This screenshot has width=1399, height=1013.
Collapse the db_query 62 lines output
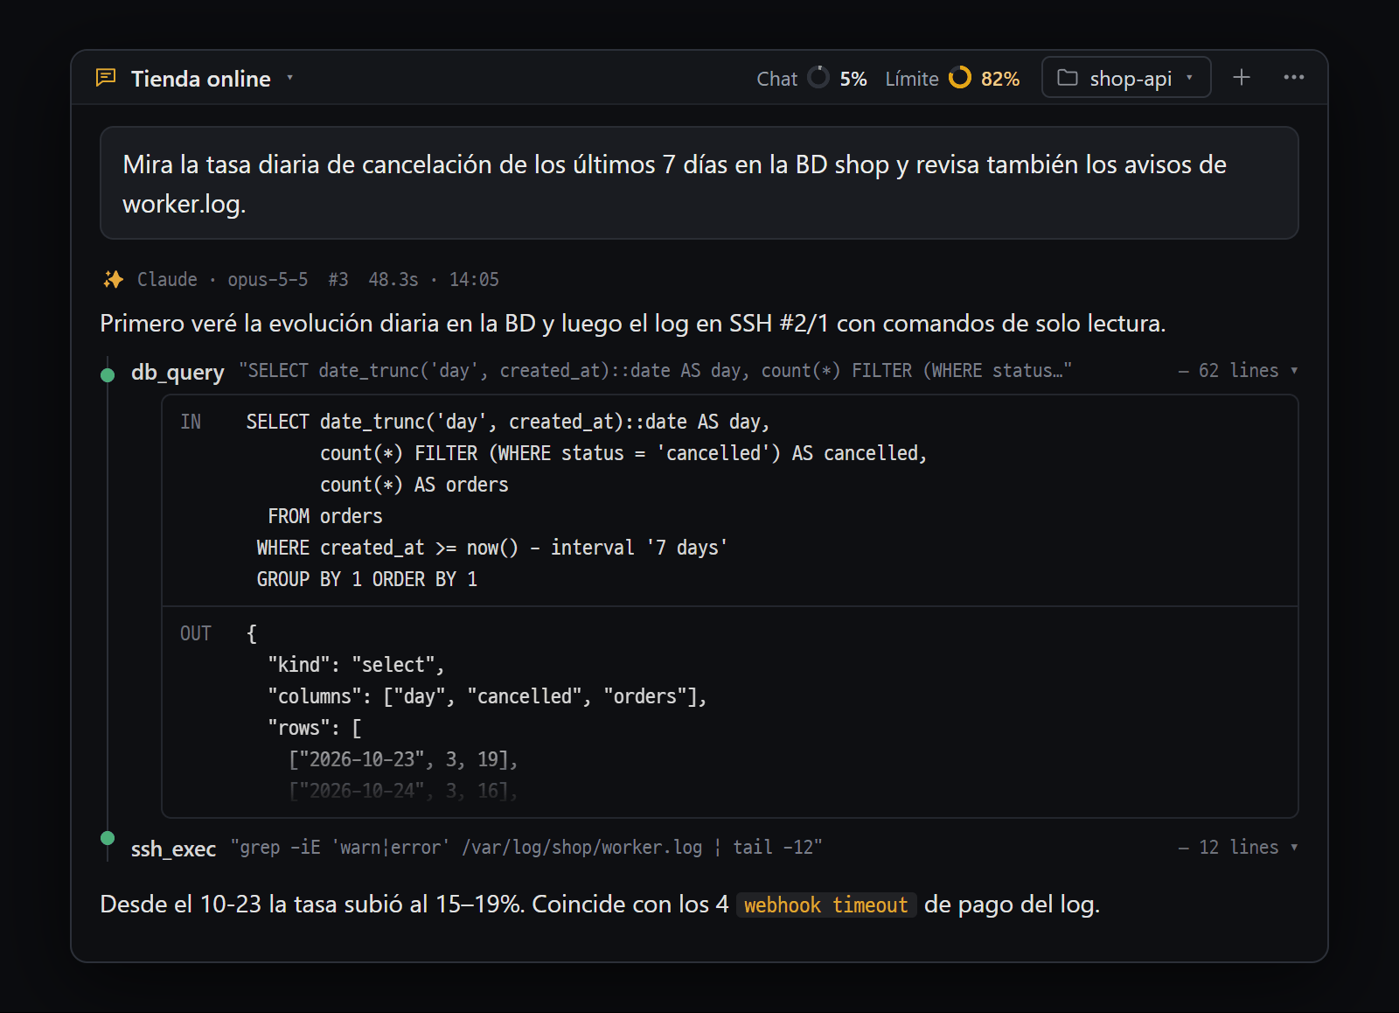pos(1238,371)
